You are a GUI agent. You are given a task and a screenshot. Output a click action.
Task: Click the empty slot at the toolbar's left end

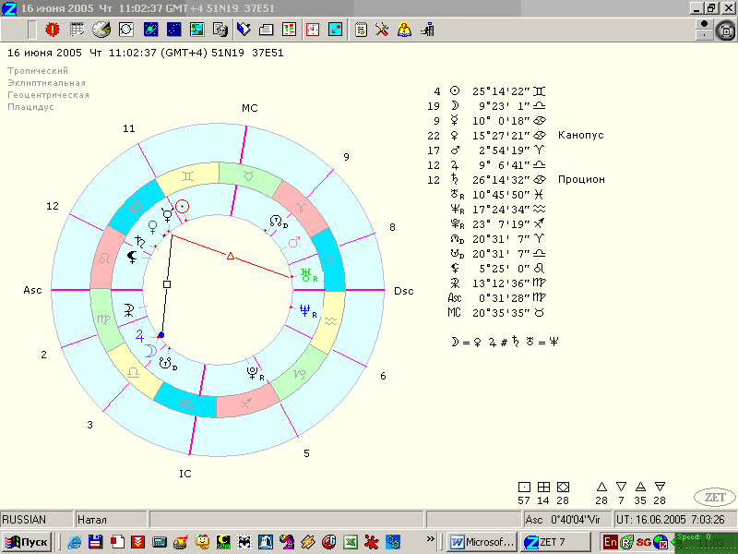31,30
